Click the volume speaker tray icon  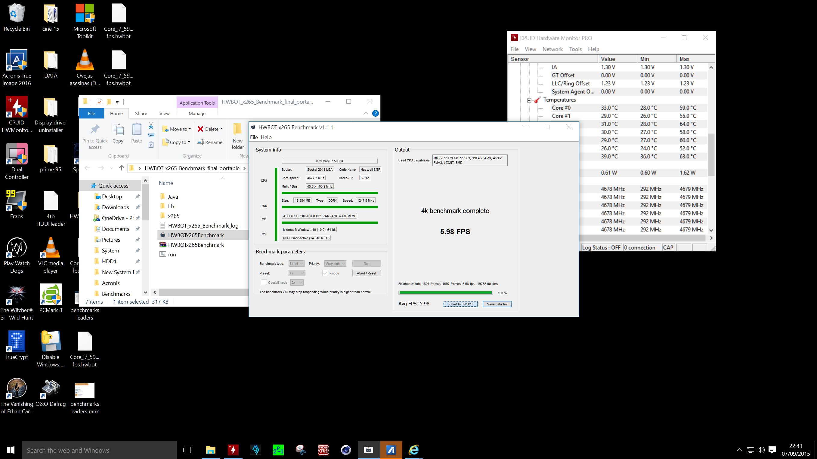761,450
